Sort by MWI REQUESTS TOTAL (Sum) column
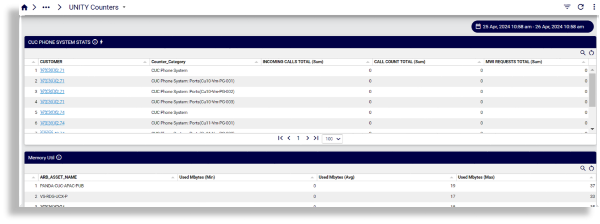Viewport: 600px width, 224px height. point(514,62)
